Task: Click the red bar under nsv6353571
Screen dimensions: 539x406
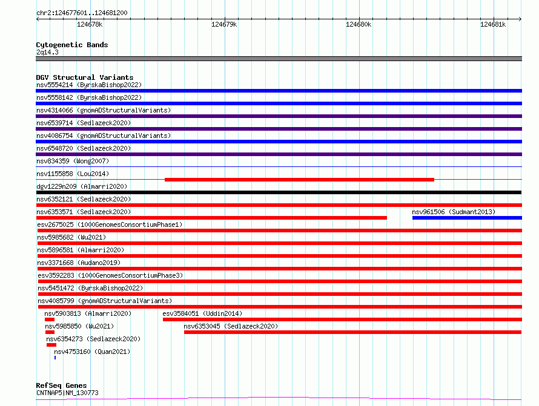Action: 211,218
